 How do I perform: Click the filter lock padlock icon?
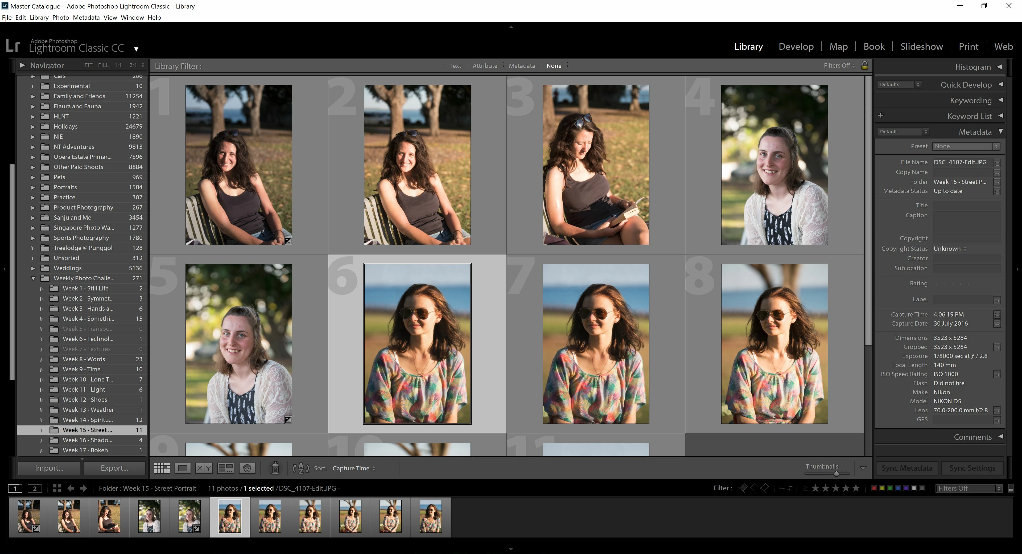coord(864,65)
